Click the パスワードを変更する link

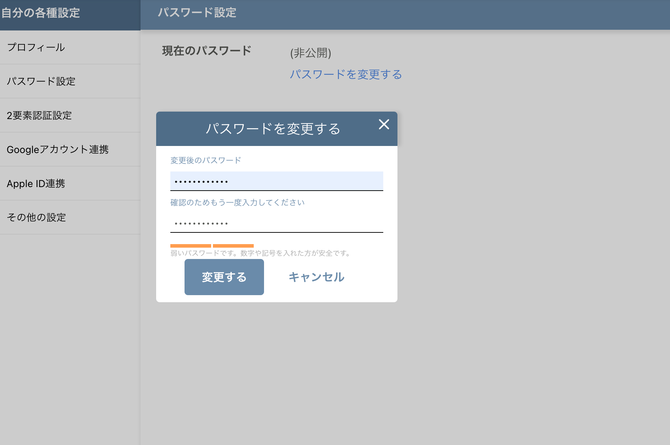(x=345, y=74)
